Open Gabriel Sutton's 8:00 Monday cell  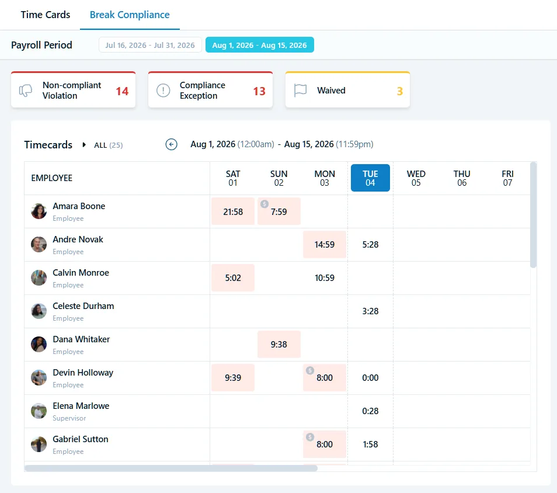324,445
